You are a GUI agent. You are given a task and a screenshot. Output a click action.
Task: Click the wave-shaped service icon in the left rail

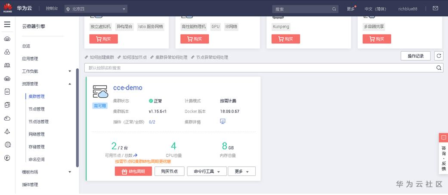[x=7, y=65]
